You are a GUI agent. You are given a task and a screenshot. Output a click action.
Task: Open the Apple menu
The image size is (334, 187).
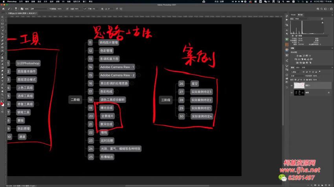tap(4, 2)
